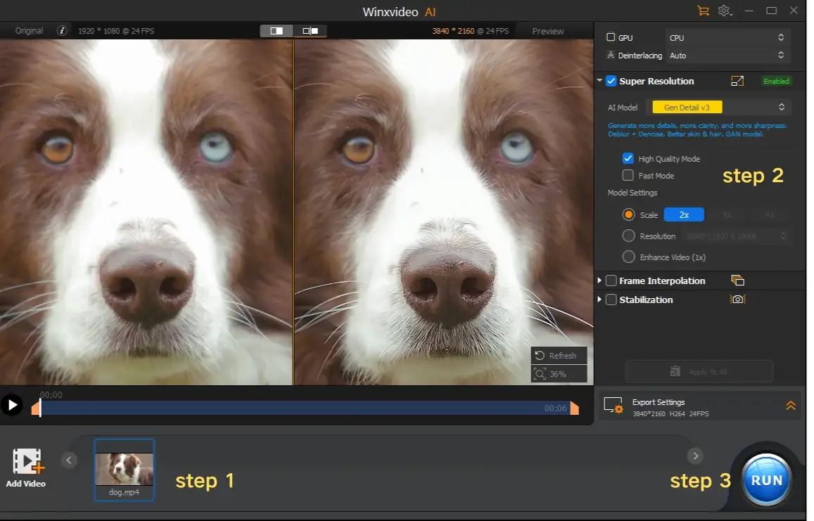Enable the Fast Mode checkbox

pyautogui.click(x=628, y=175)
